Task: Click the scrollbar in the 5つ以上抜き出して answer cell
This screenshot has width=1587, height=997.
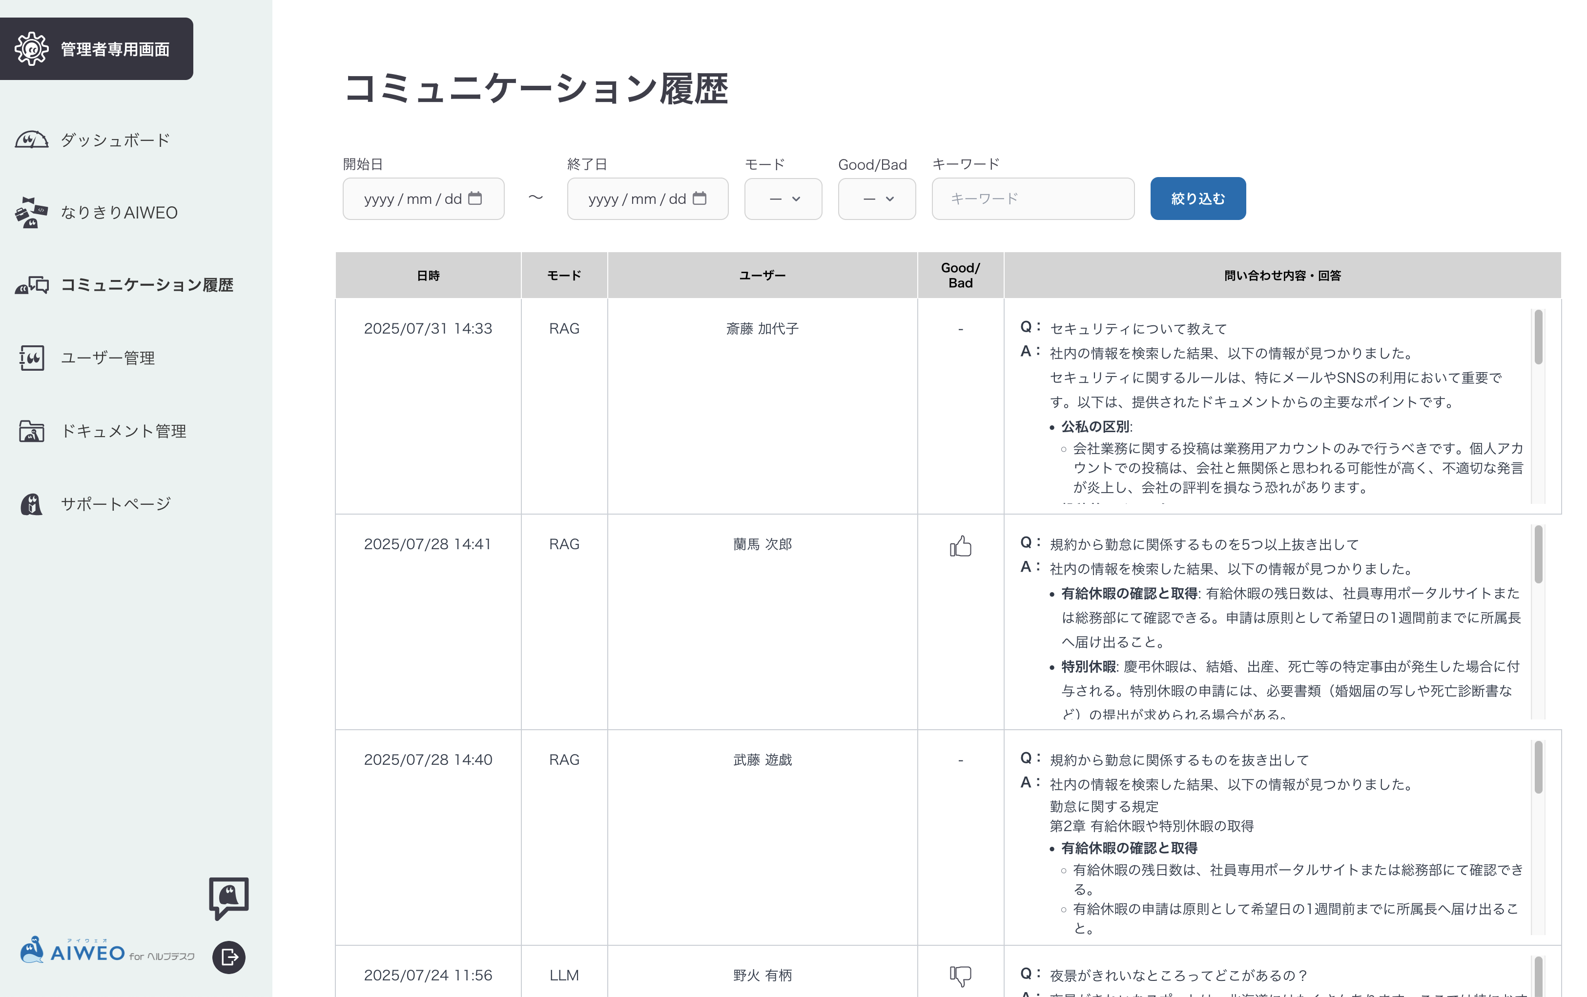Action: (x=1538, y=555)
